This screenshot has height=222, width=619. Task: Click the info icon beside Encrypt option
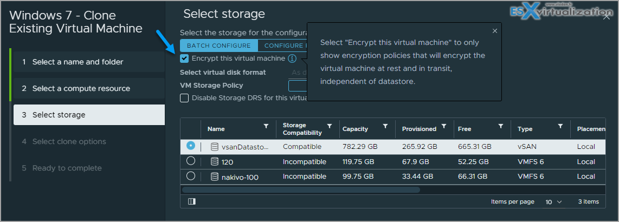pyautogui.click(x=292, y=58)
